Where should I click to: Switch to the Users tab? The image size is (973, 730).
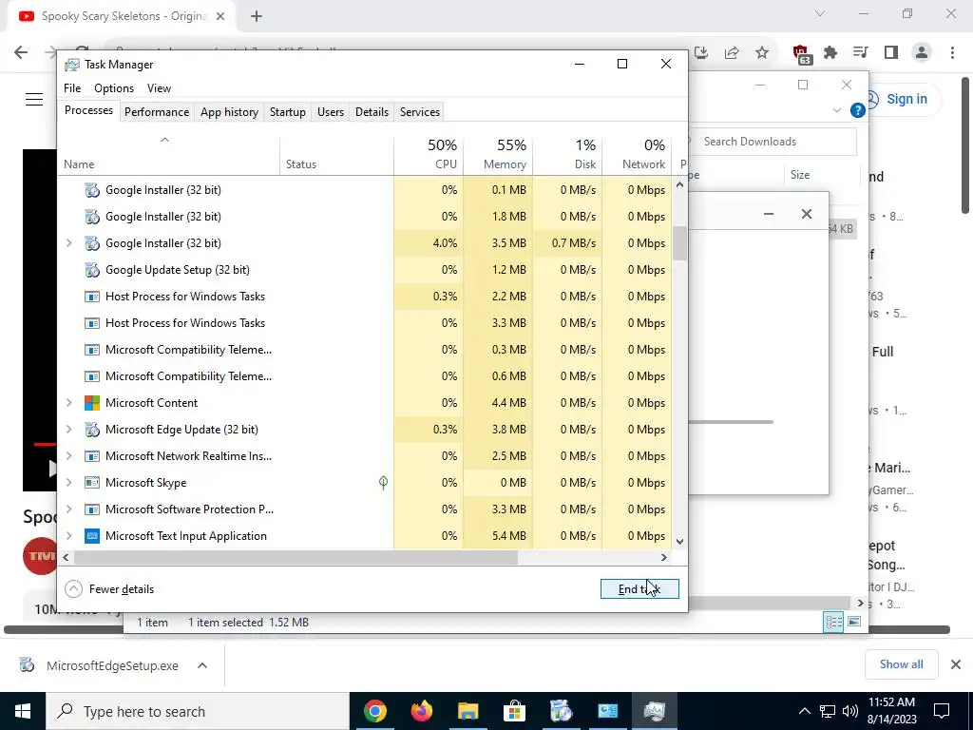point(330,112)
